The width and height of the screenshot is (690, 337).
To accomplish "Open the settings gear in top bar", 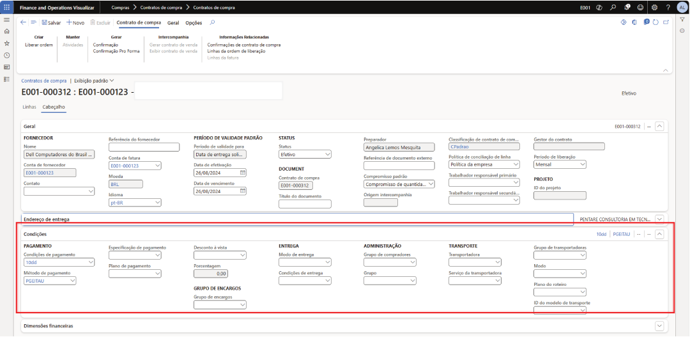I will click(x=654, y=7).
